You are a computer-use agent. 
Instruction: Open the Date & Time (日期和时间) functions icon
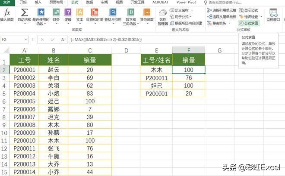click(95, 12)
